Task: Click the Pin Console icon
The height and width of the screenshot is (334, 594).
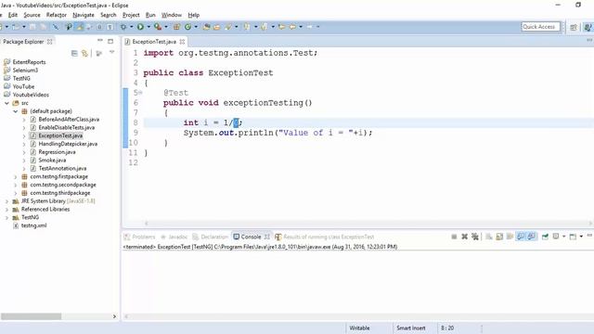Action: 545,237
